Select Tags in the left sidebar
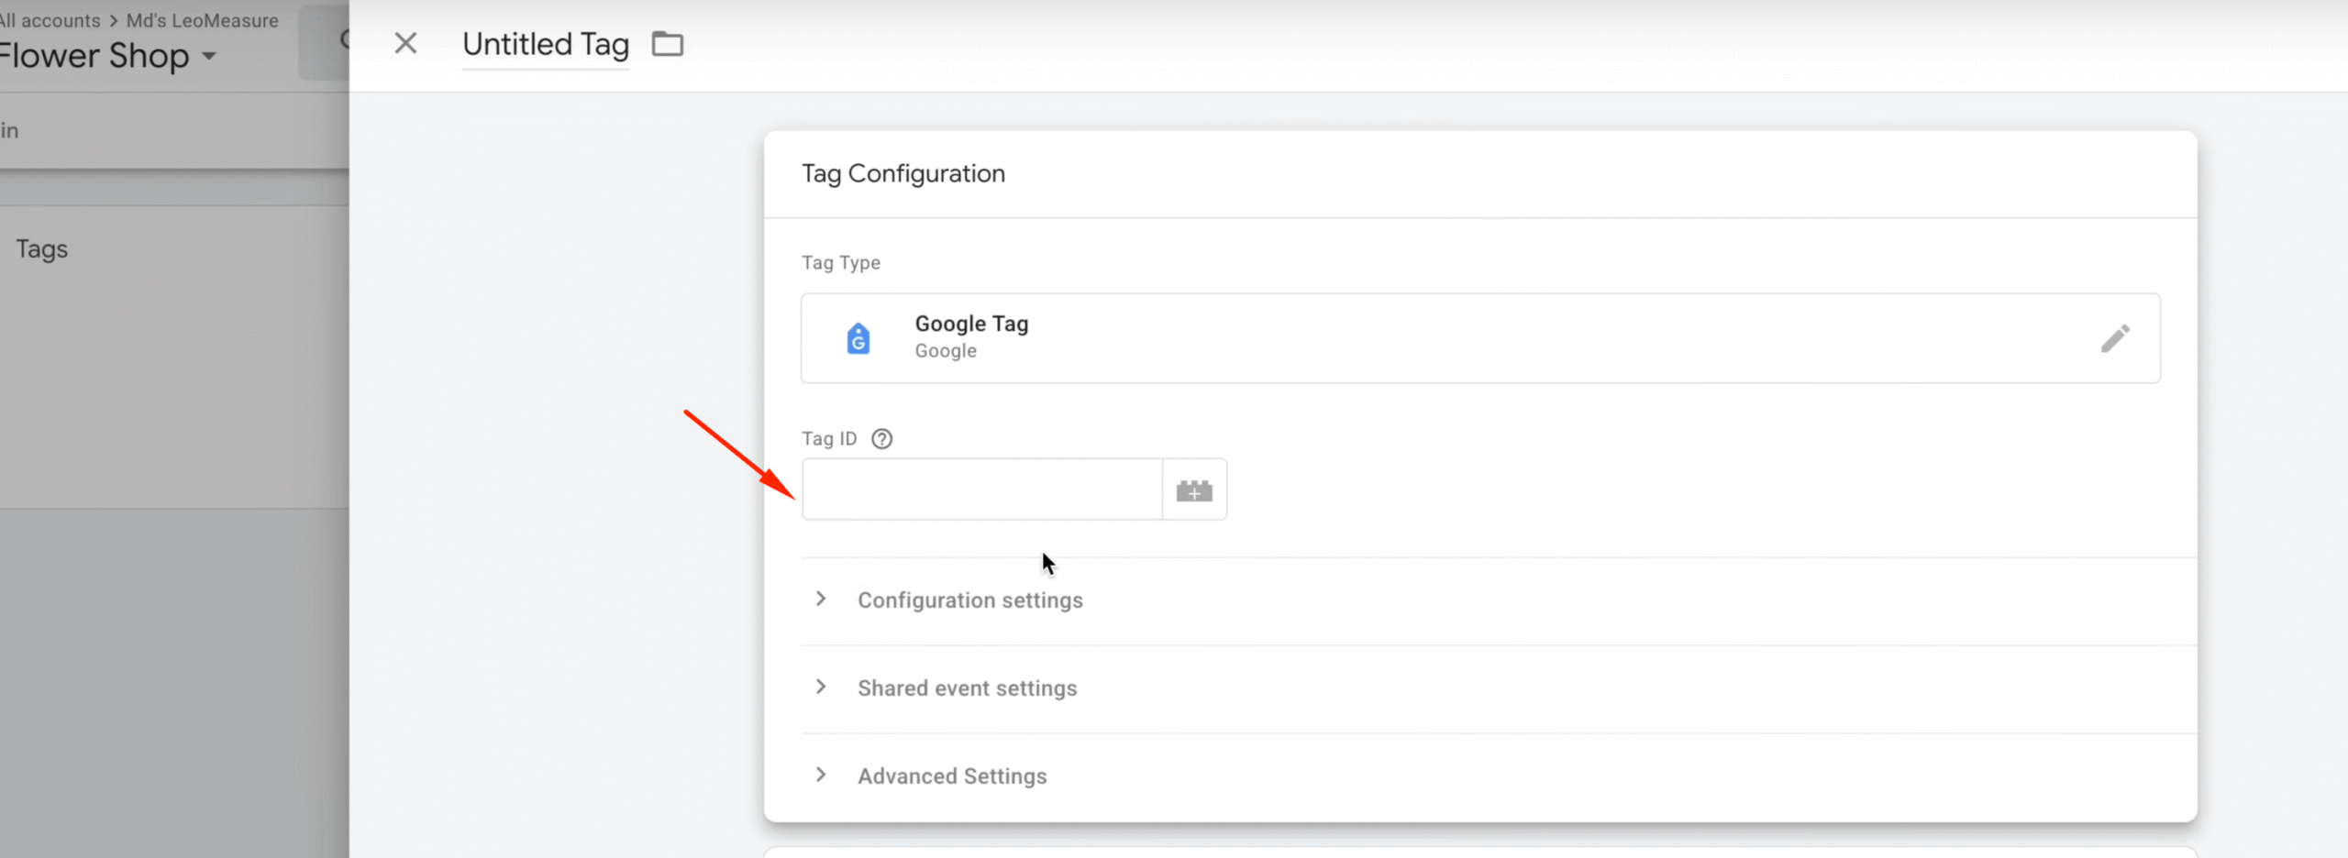Screen dimensions: 2348x858 (x=42, y=249)
